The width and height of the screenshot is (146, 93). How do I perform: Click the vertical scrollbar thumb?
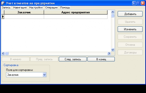click(x=113, y=16)
